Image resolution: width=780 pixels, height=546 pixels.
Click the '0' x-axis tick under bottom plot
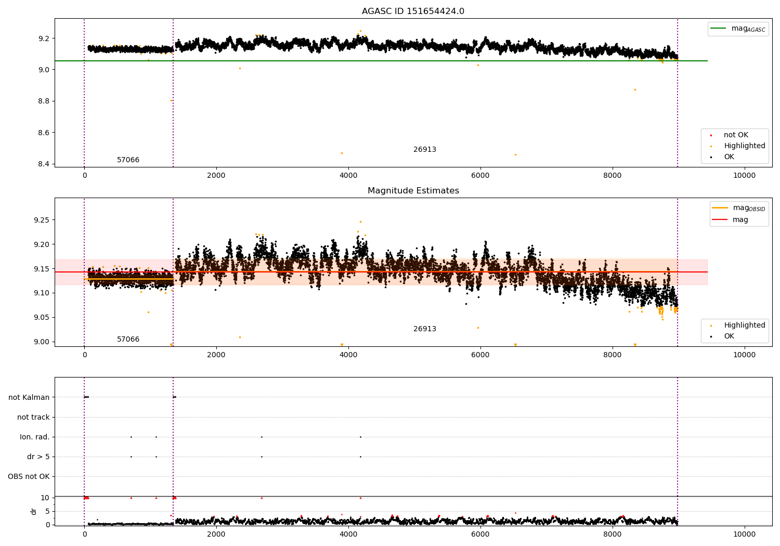[84, 535]
